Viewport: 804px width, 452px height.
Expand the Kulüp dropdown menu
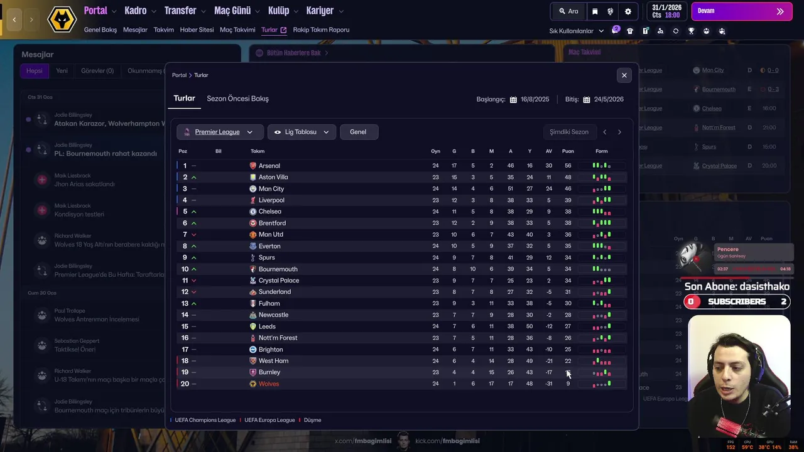click(283, 11)
